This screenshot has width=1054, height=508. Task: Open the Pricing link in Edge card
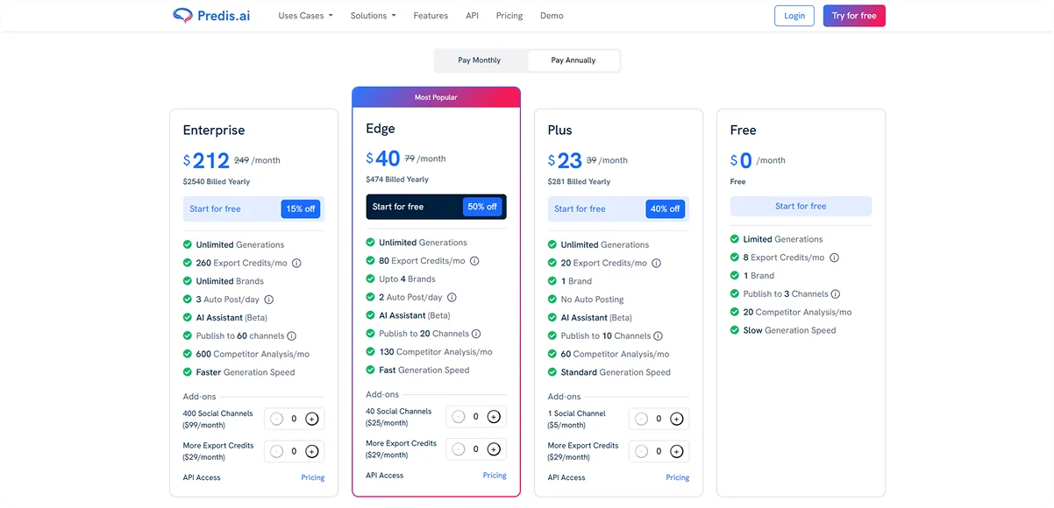495,475
